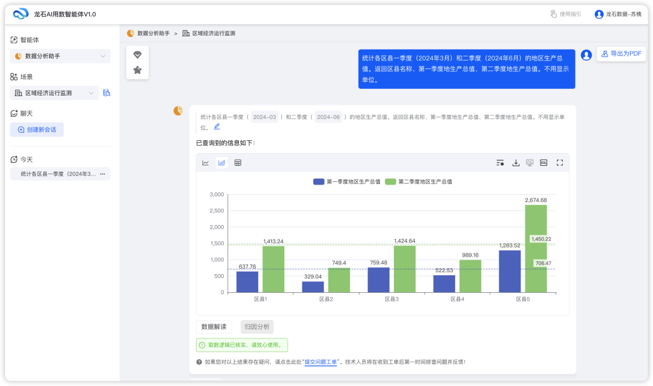Expand the 区域经济运行监测 scene dropdown
The height and width of the screenshot is (386, 653).
(54, 93)
